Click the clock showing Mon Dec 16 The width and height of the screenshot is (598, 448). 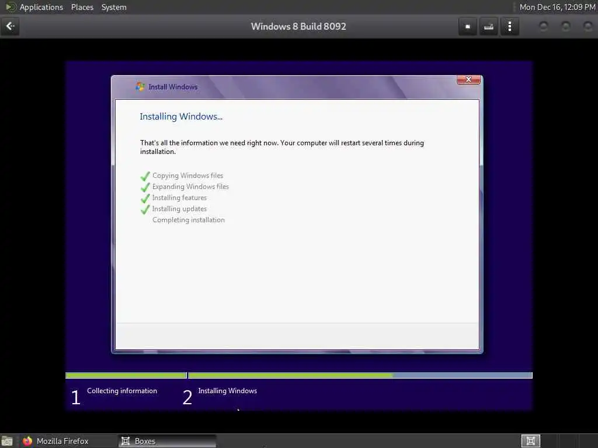[x=557, y=7]
